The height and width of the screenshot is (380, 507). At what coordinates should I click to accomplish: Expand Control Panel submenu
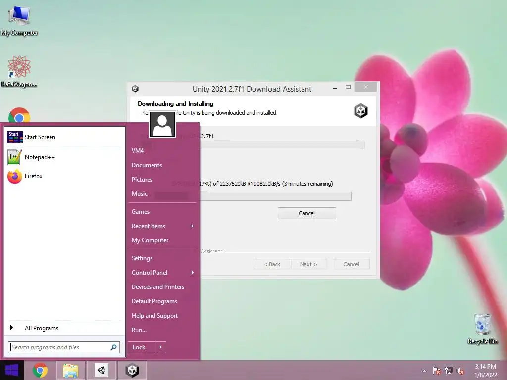pyautogui.click(x=162, y=273)
